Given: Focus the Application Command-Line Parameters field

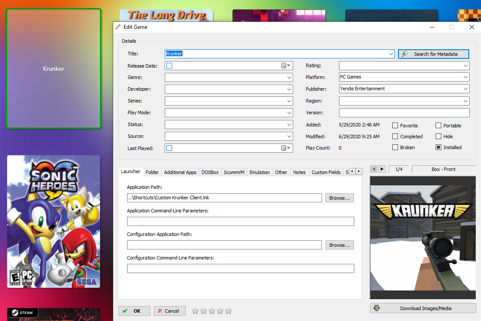Looking at the screenshot, I should (240, 222).
